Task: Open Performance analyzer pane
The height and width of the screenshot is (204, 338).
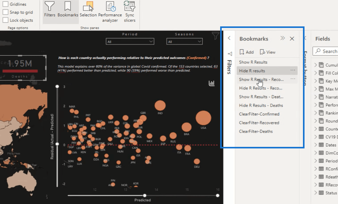Action: coord(110,12)
